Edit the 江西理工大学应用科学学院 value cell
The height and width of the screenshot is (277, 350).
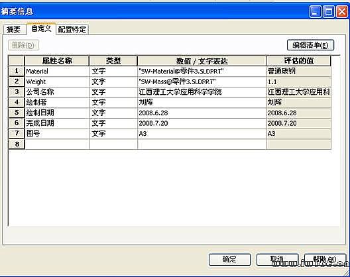202,91
